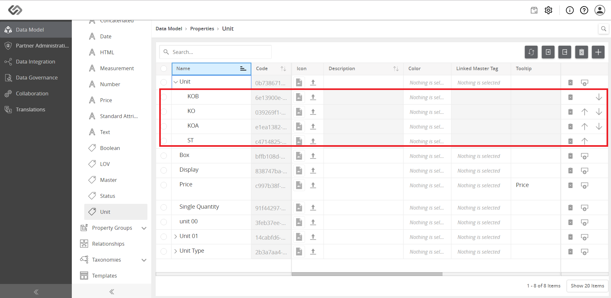The width and height of the screenshot is (611, 298).
Task: Delete the Single Quantity row
Action: coord(570,208)
